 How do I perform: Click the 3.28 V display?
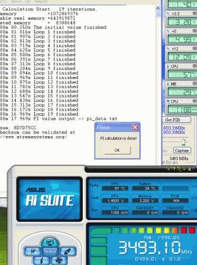(x=182, y=22)
